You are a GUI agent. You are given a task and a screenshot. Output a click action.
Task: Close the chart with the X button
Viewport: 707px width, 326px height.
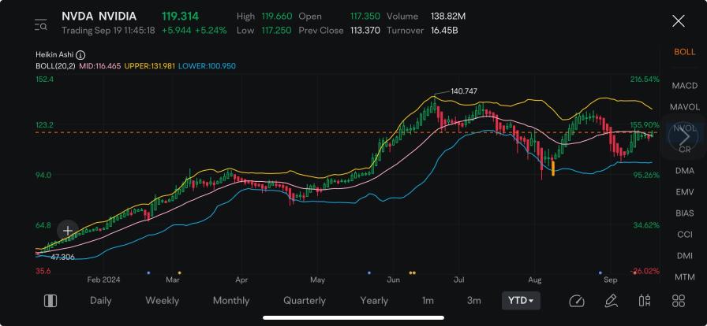678,21
